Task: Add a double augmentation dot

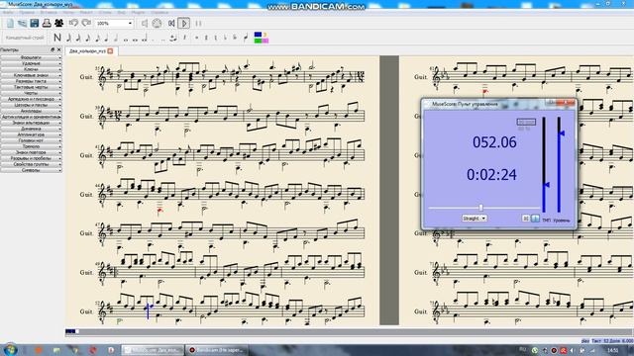Action: pos(163,40)
